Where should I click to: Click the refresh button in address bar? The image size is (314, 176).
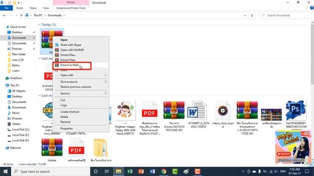(x=252, y=15)
